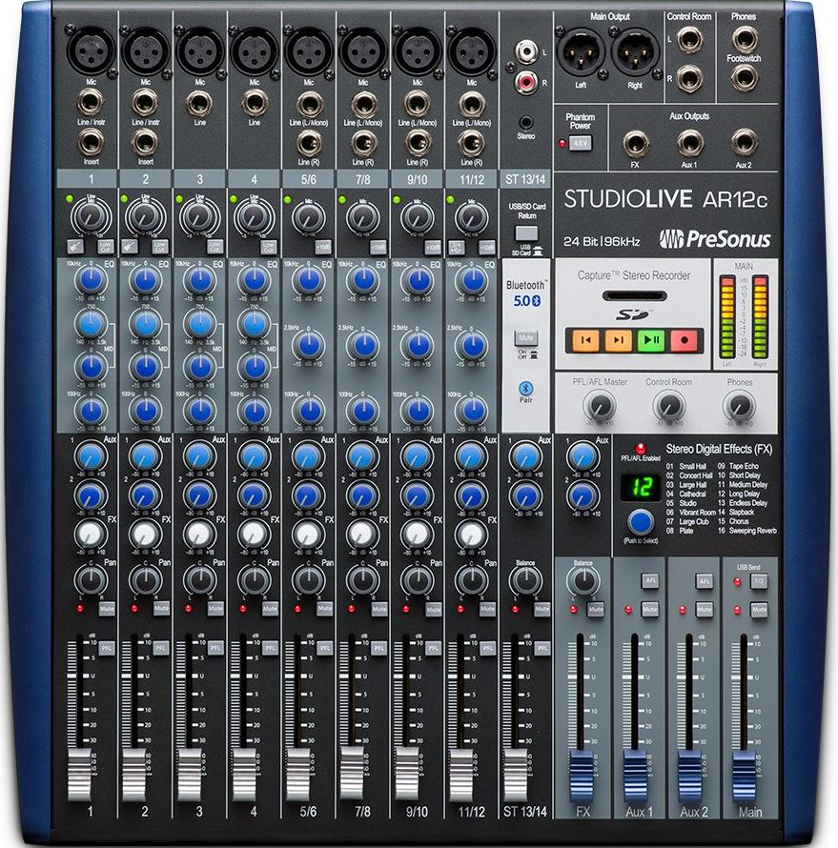Click the Control Room level knob
Screen dimensions: 838x848
669,406
